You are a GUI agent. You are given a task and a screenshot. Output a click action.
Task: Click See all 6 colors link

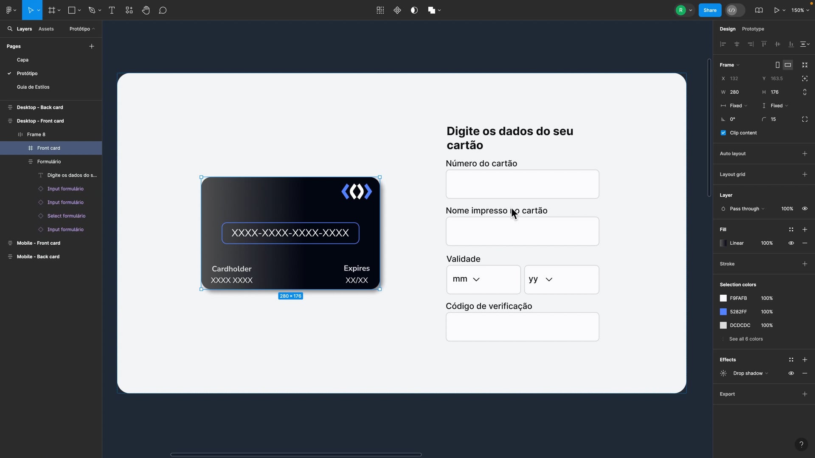click(x=746, y=339)
